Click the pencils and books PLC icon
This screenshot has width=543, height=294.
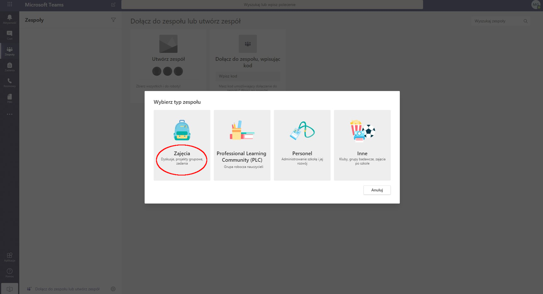pyautogui.click(x=242, y=130)
